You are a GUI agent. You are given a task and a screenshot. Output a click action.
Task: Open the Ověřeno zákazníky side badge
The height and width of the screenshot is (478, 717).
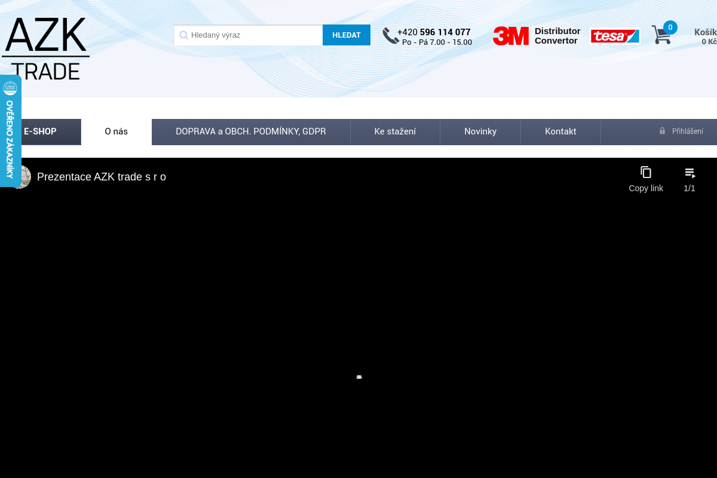pos(10,131)
